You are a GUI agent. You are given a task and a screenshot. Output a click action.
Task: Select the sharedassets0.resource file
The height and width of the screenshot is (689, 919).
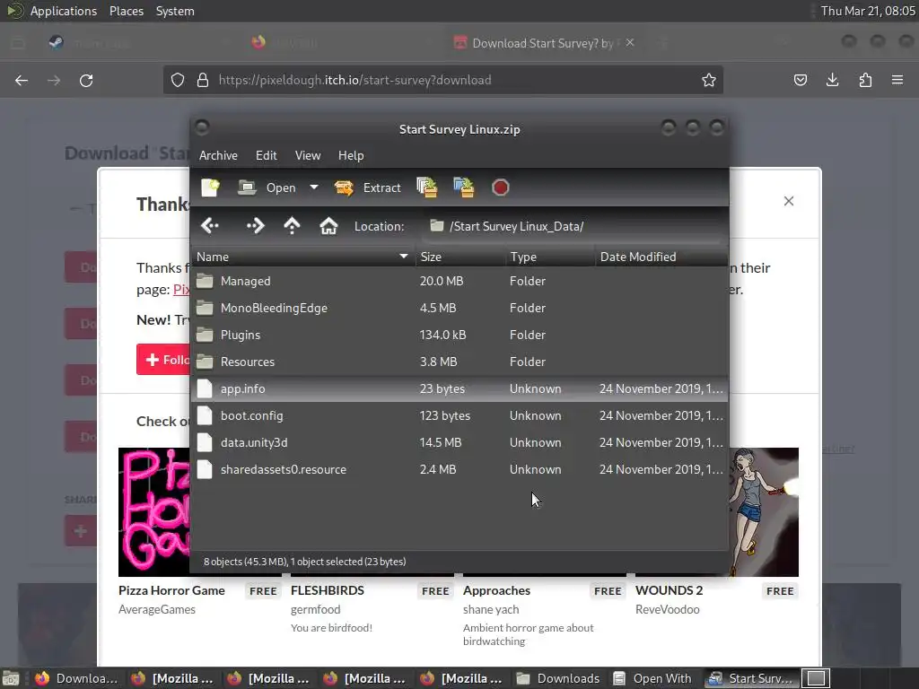tap(459, 470)
